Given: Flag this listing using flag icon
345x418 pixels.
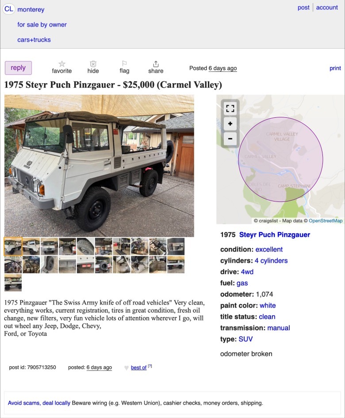Looking at the screenshot, I should pos(124,63).
